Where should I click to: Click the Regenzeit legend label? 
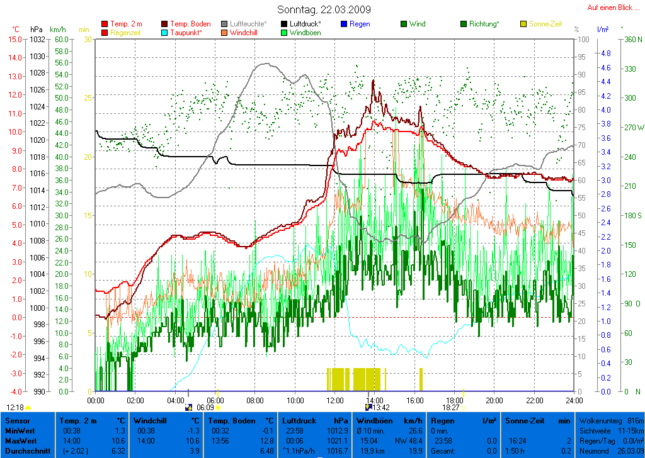127,32
